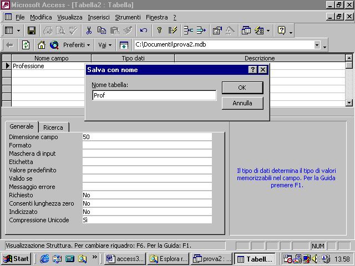Open the ? help menu
355x266 pixels.
click(175, 17)
